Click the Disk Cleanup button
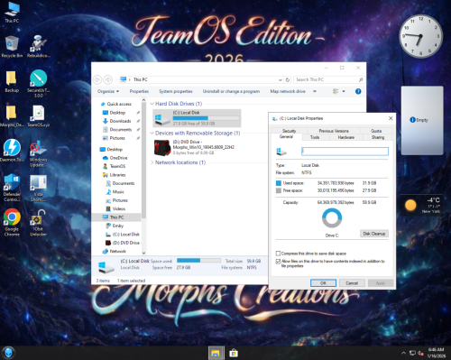This screenshot has height=360, width=451. coord(374,234)
